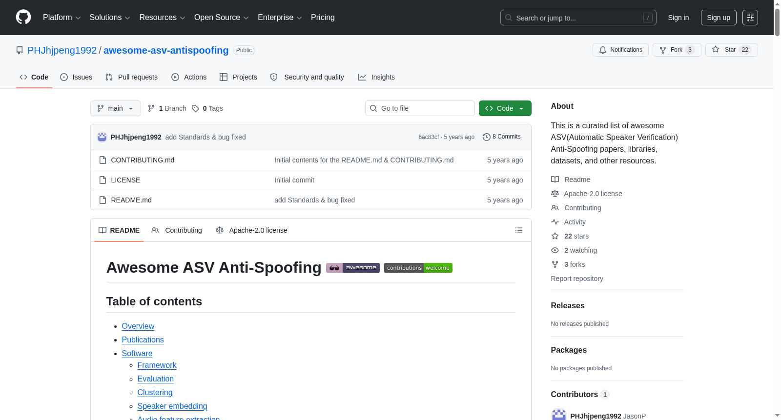Jump to Publications section
This screenshot has height=420, width=781.
pos(143,340)
